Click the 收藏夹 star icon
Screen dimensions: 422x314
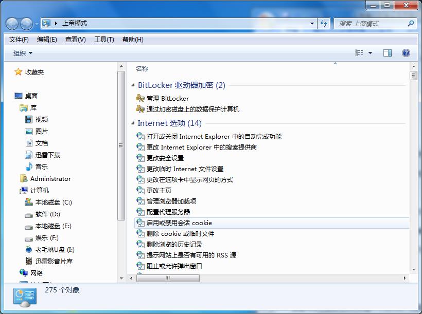point(18,72)
